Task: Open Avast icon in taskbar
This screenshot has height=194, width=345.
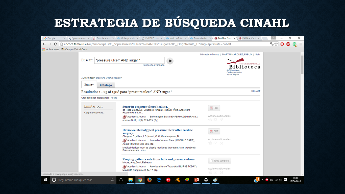Action: (x=178, y=180)
